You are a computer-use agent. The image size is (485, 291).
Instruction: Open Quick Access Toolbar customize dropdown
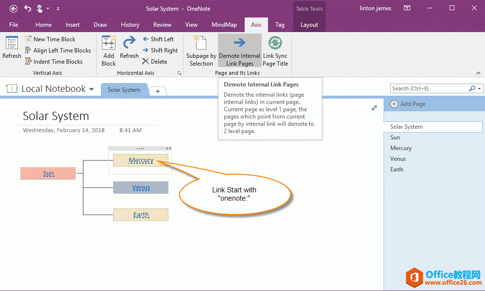tap(58, 9)
